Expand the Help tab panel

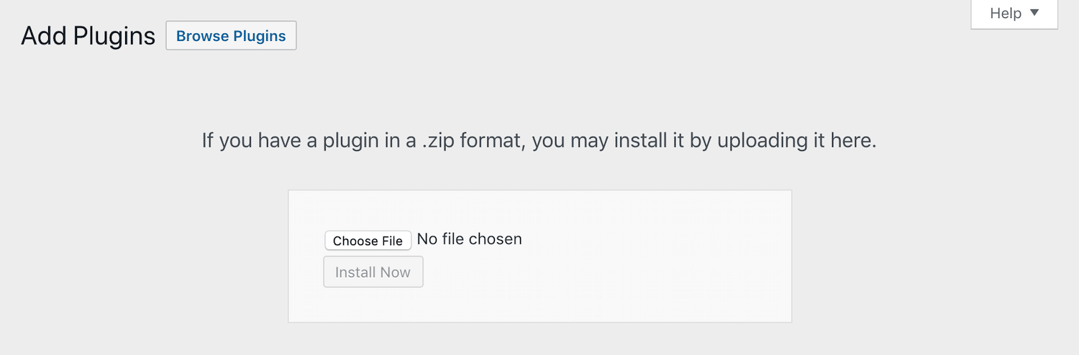pyautogui.click(x=1014, y=14)
